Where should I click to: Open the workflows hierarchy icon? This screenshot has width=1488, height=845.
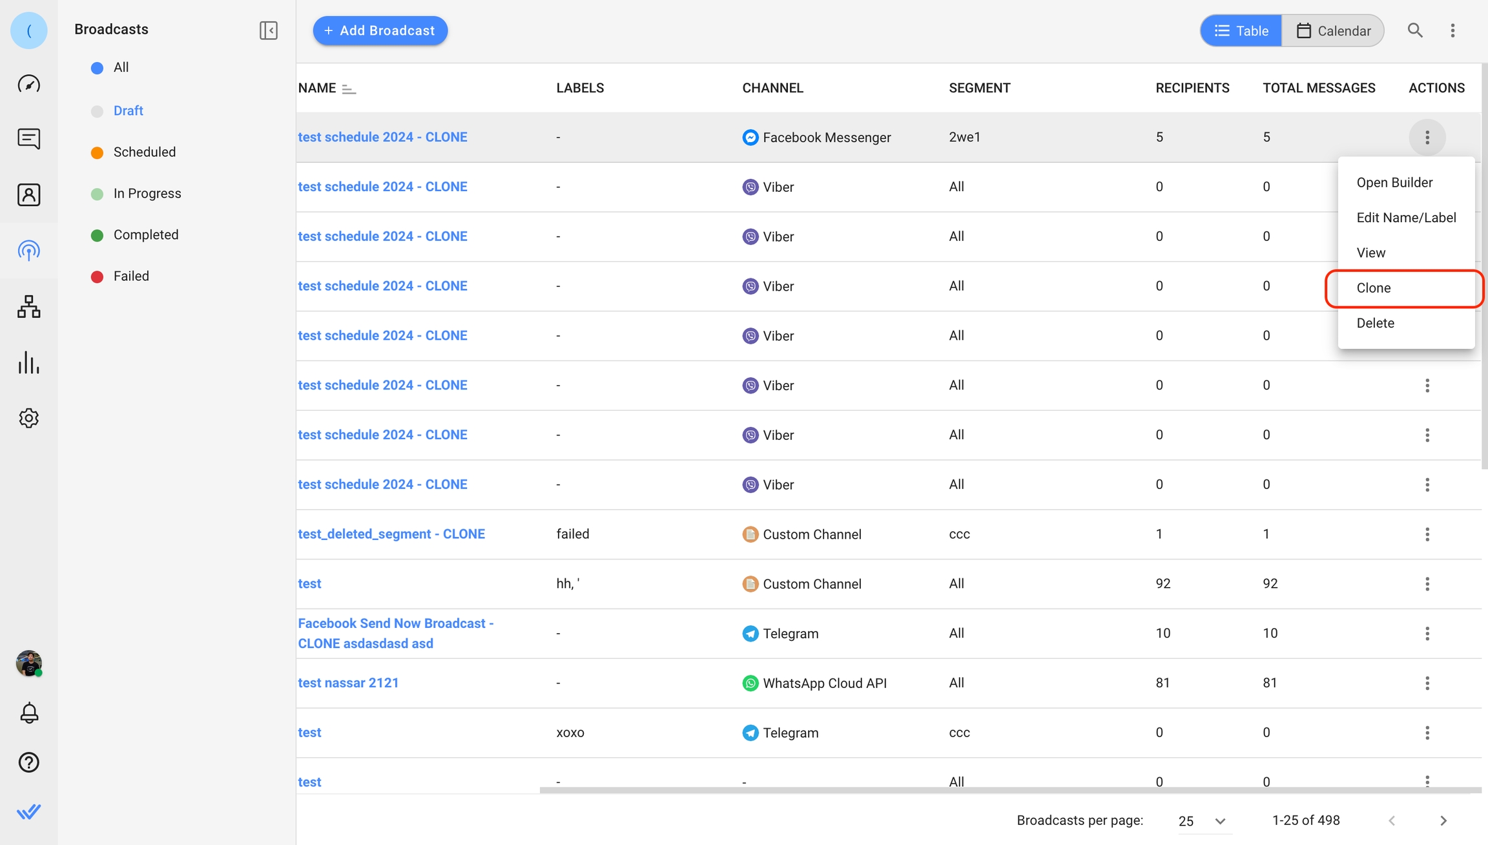point(28,306)
